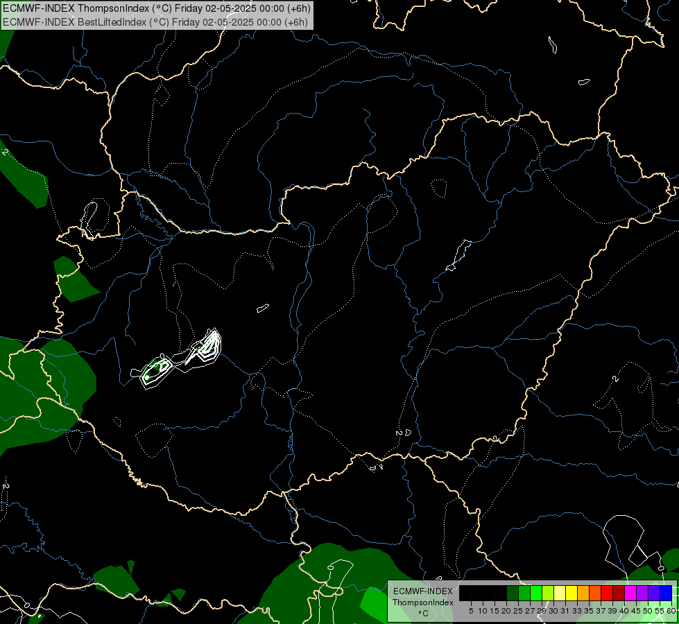Image resolution: width=679 pixels, height=624 pixels.
Task: Click the °C unit label in legend
Action: [x=423, y=613]
